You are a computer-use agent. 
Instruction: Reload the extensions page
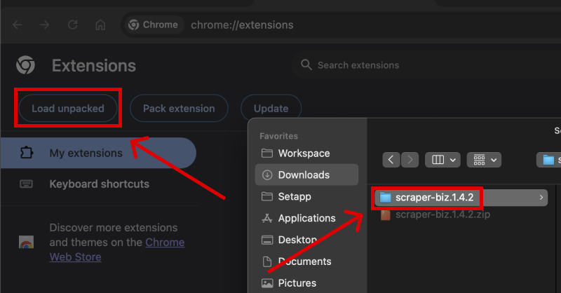pos(73,25)
